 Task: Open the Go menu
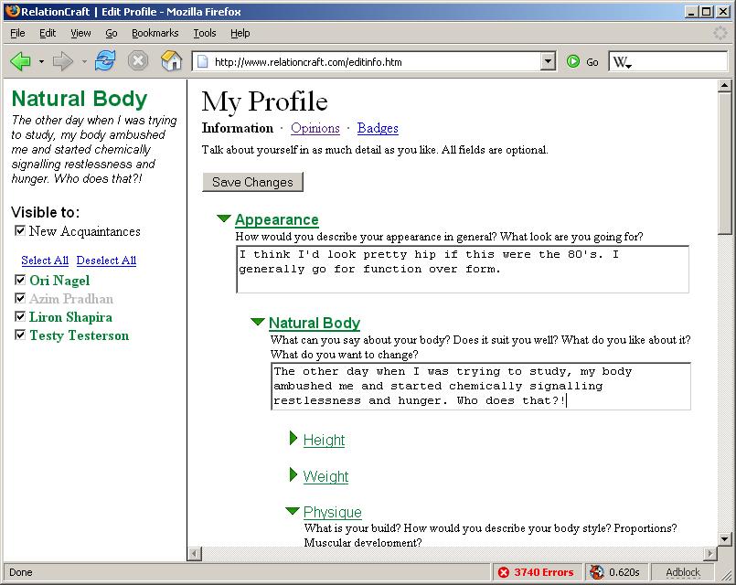(112, 33)
